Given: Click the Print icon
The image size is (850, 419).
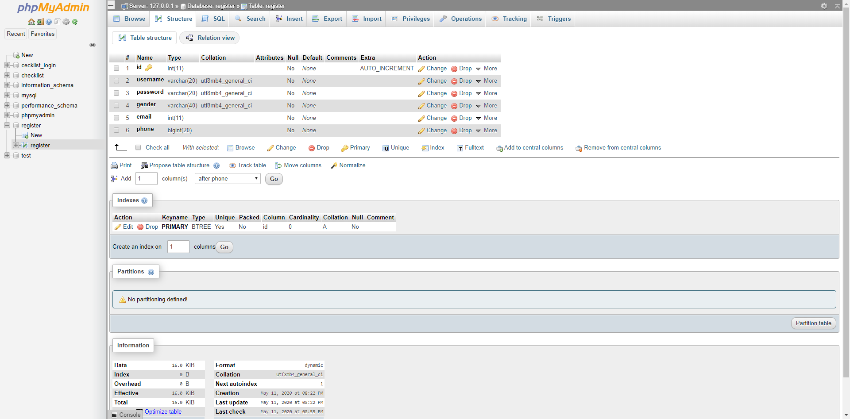Looking at the screenshot, I should [114, 165].
